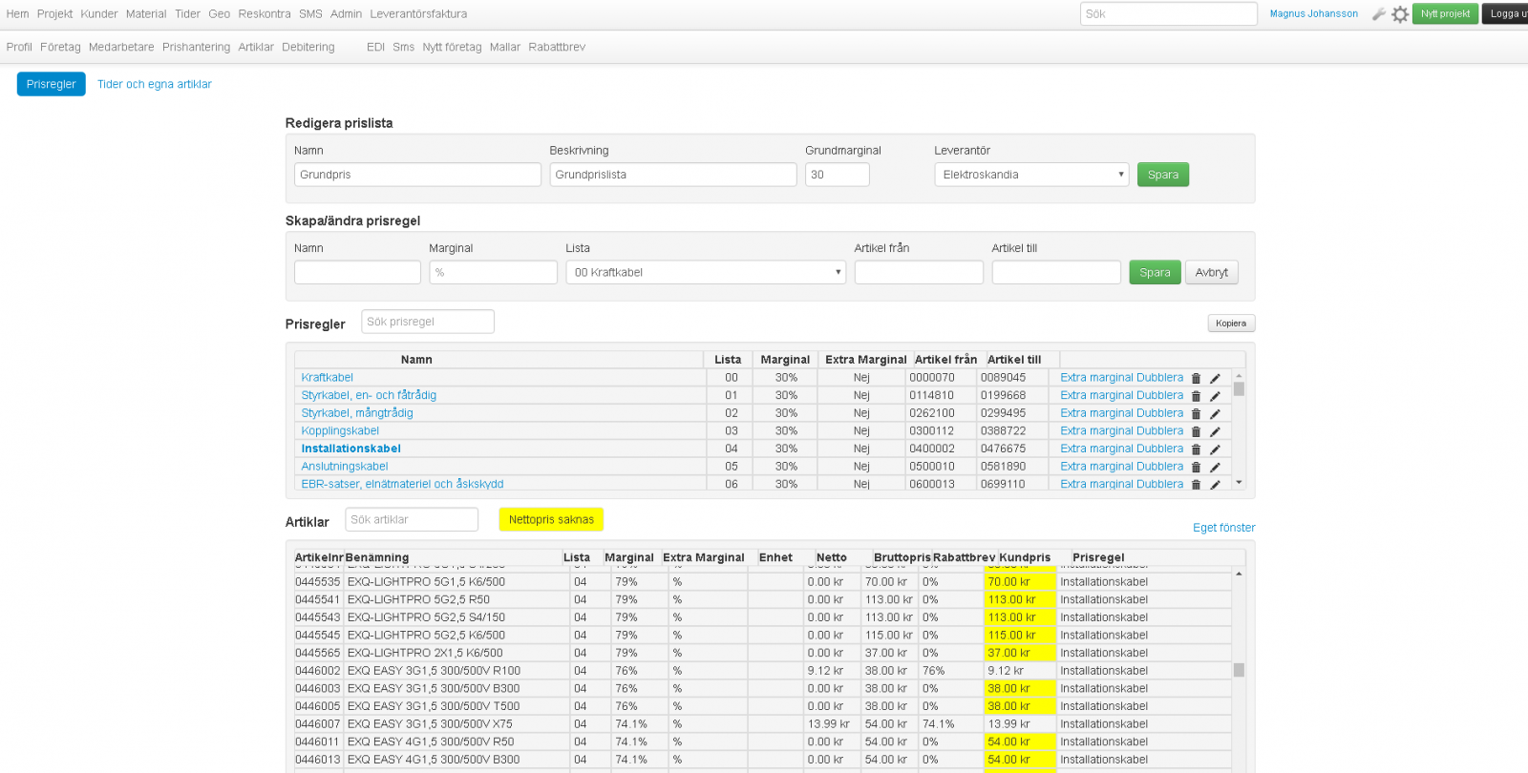The height and width of the screenshot is (773, 1528).
Task: Open the Material menu
Action: pyautogui.click(x=146, y=14)
